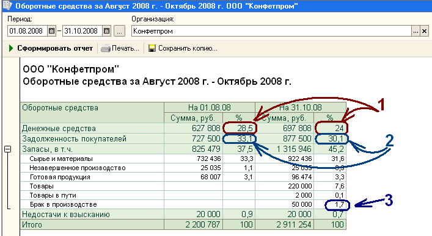Image resolution: width=432 pixels, height=236 pixels.
Task: Select the Сырье и материалы row label
Action: click(61, 159)
